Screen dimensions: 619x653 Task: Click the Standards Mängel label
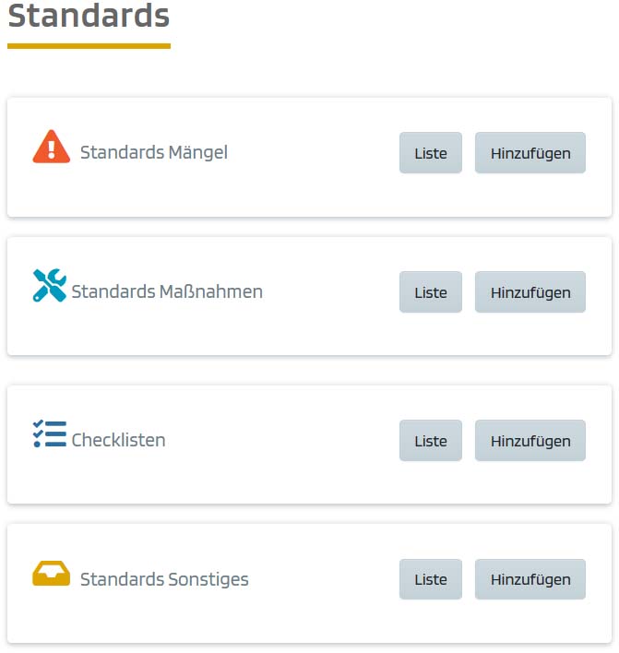click(153, 153)
